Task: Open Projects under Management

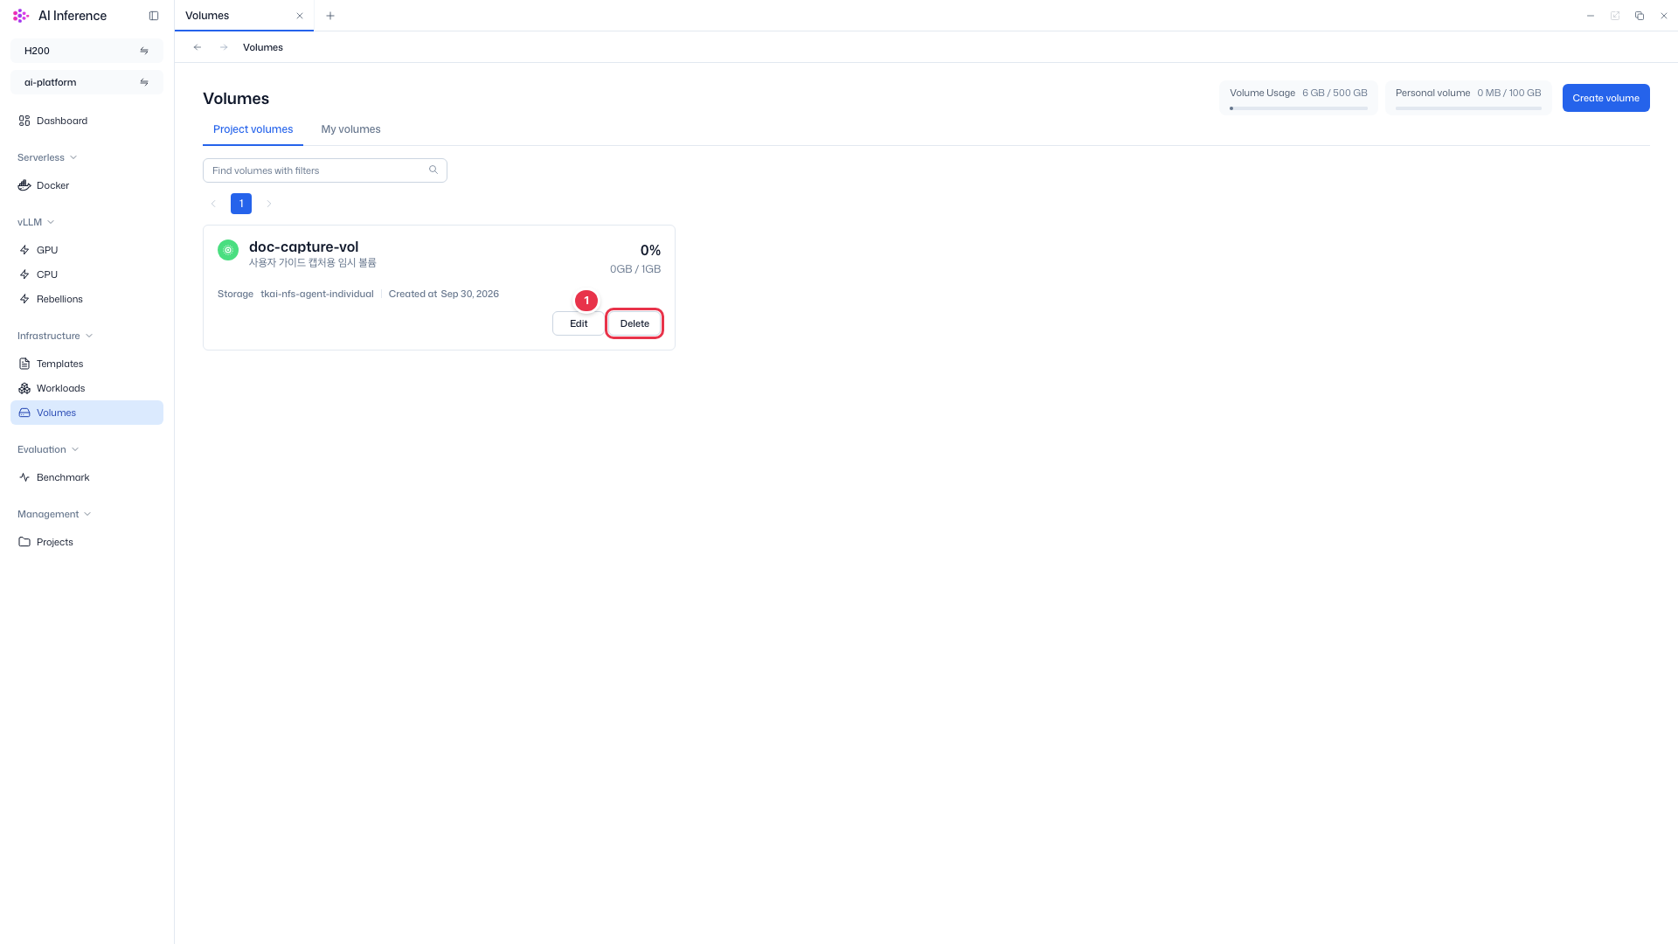Action: pyautogui.click(x=87, y=542)
